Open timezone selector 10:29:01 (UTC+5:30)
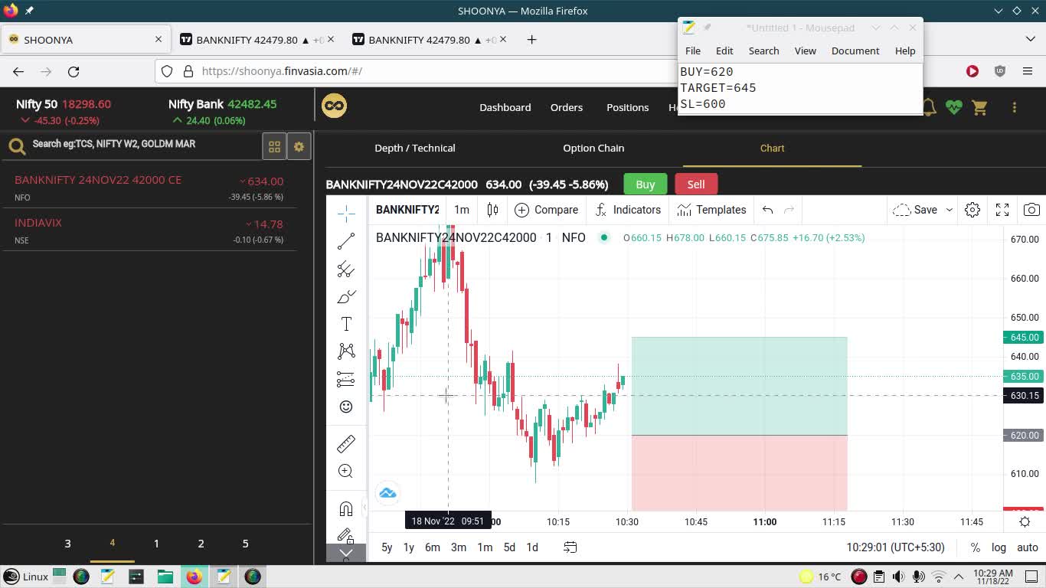Viewport: 1046px width, 588px height. 896,547
